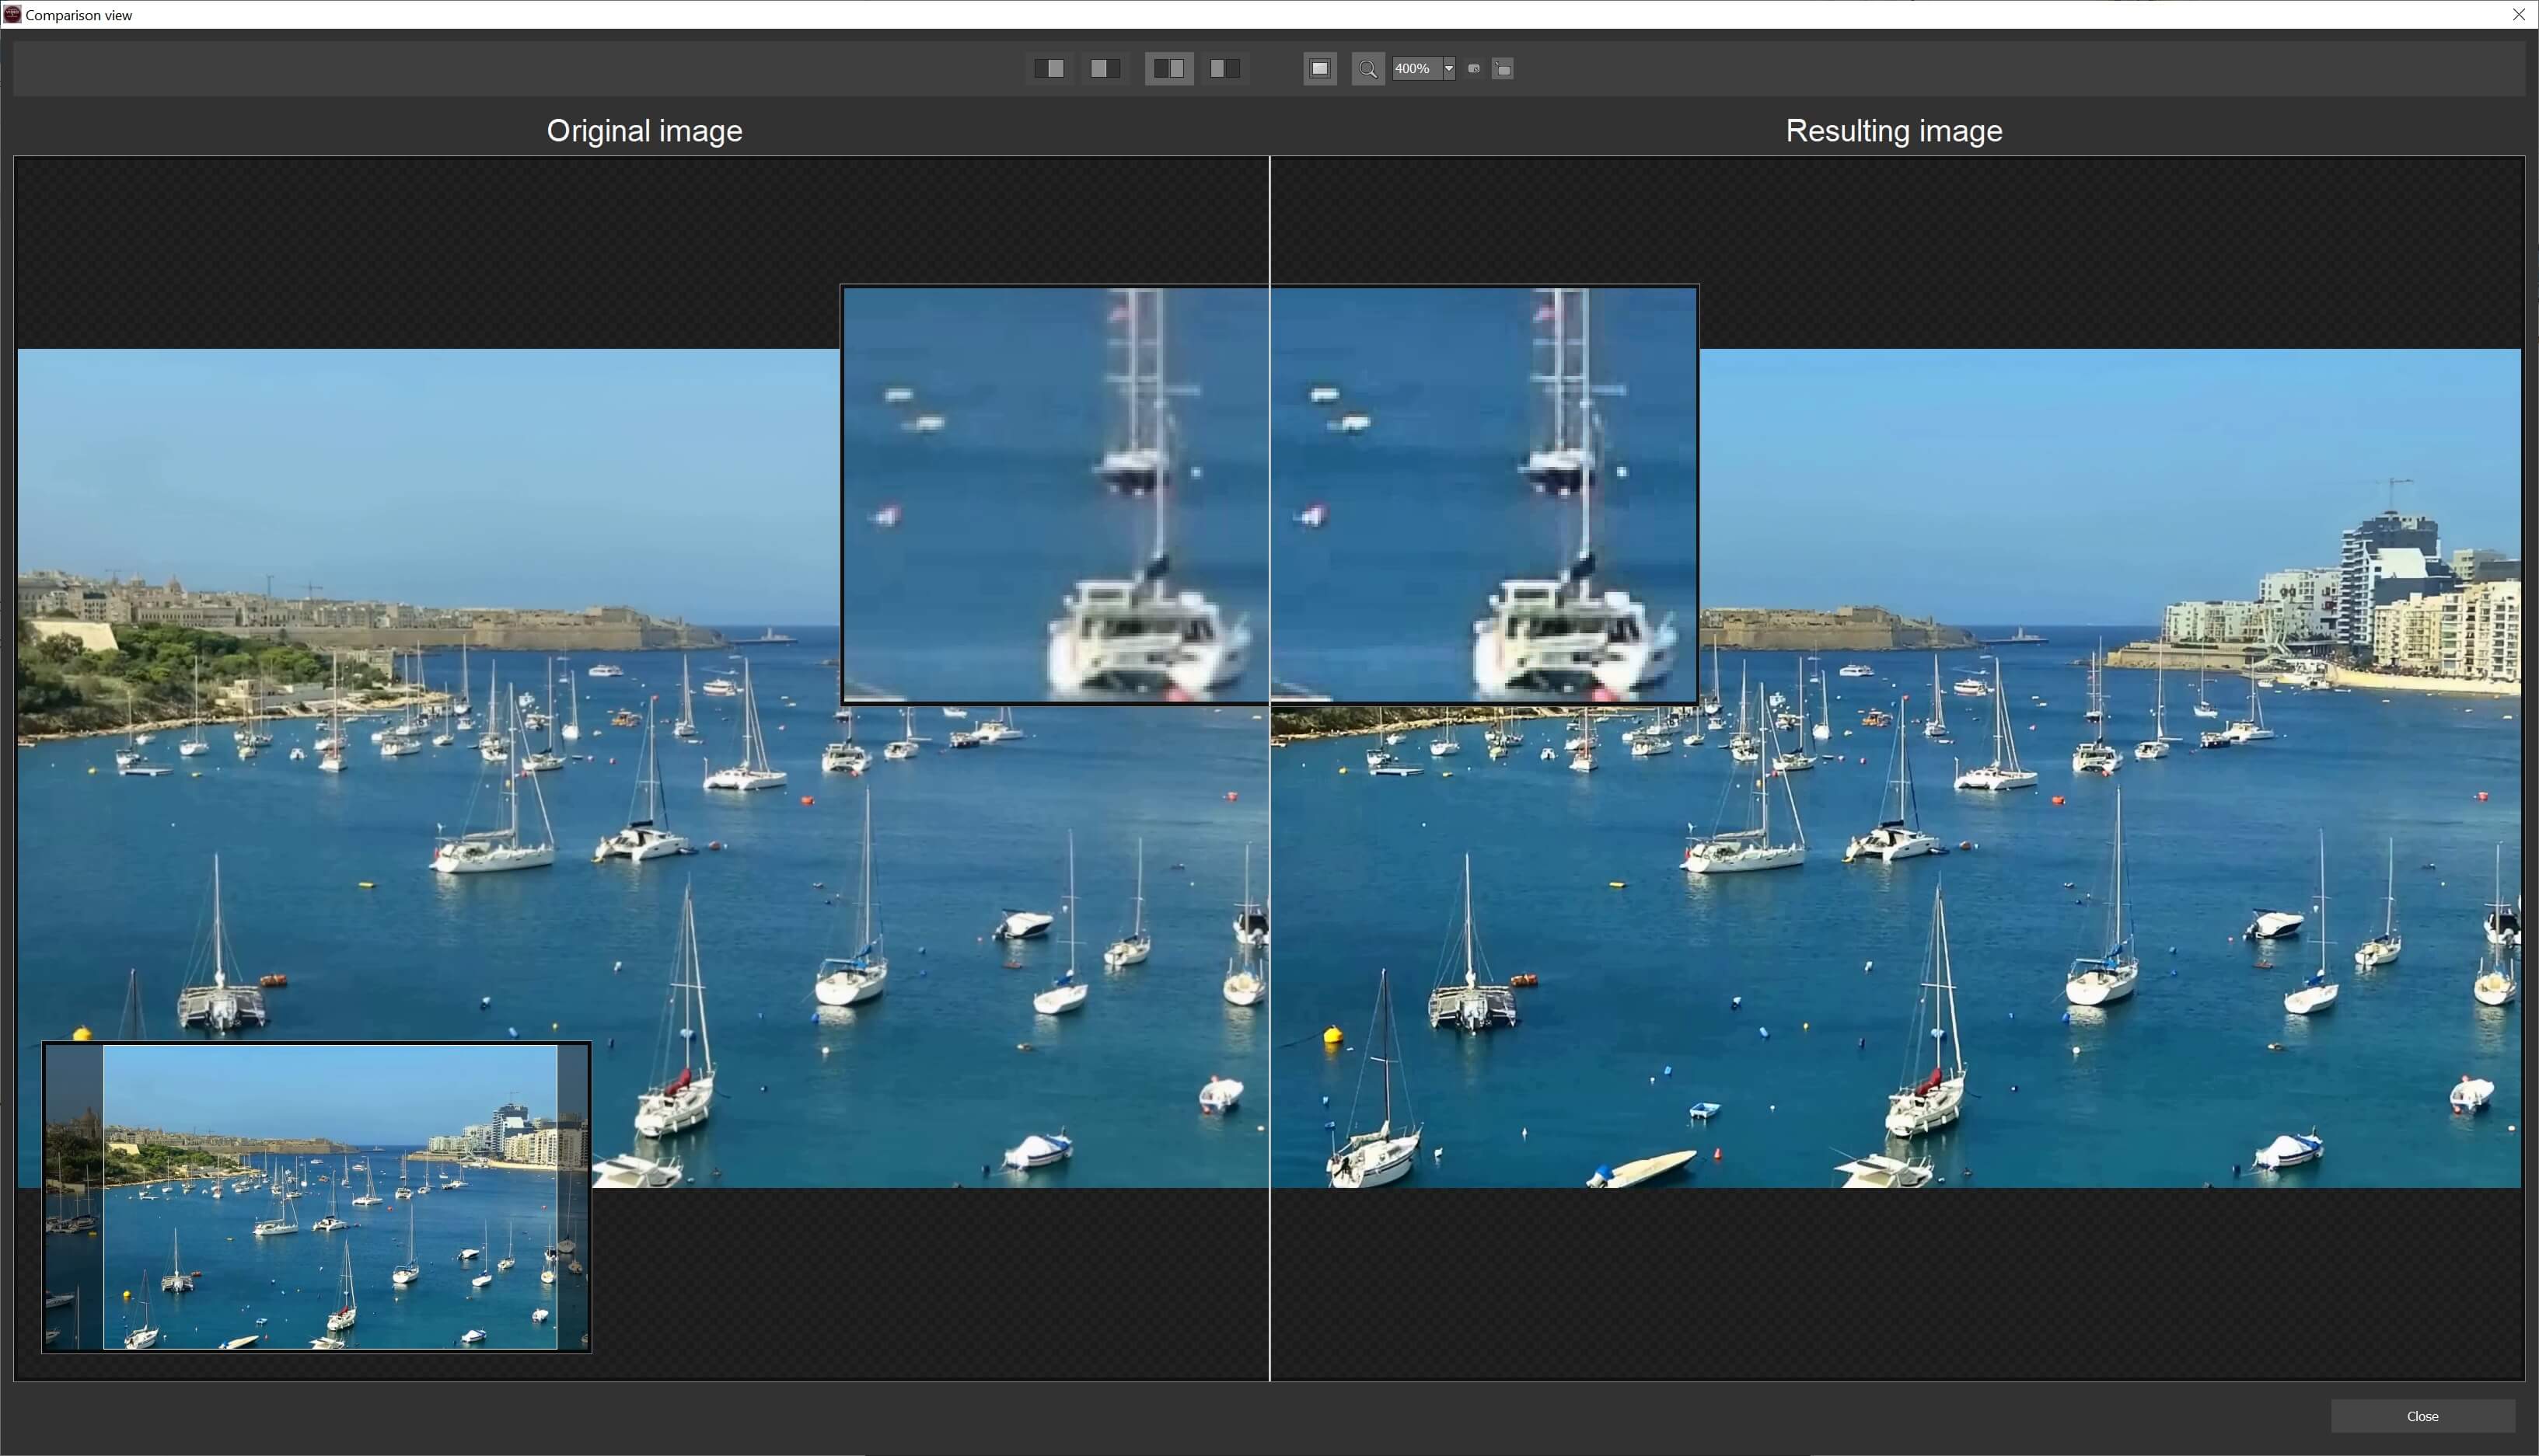Click the magnified loupe on resulting side
The height and width of the screenshot is (1456, 2539).
click(1485, 494)
